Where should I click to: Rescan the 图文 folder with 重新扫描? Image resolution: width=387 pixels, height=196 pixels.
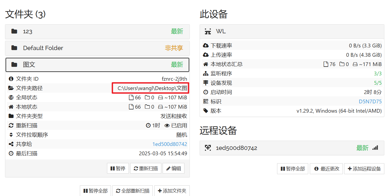click(146, 168)
